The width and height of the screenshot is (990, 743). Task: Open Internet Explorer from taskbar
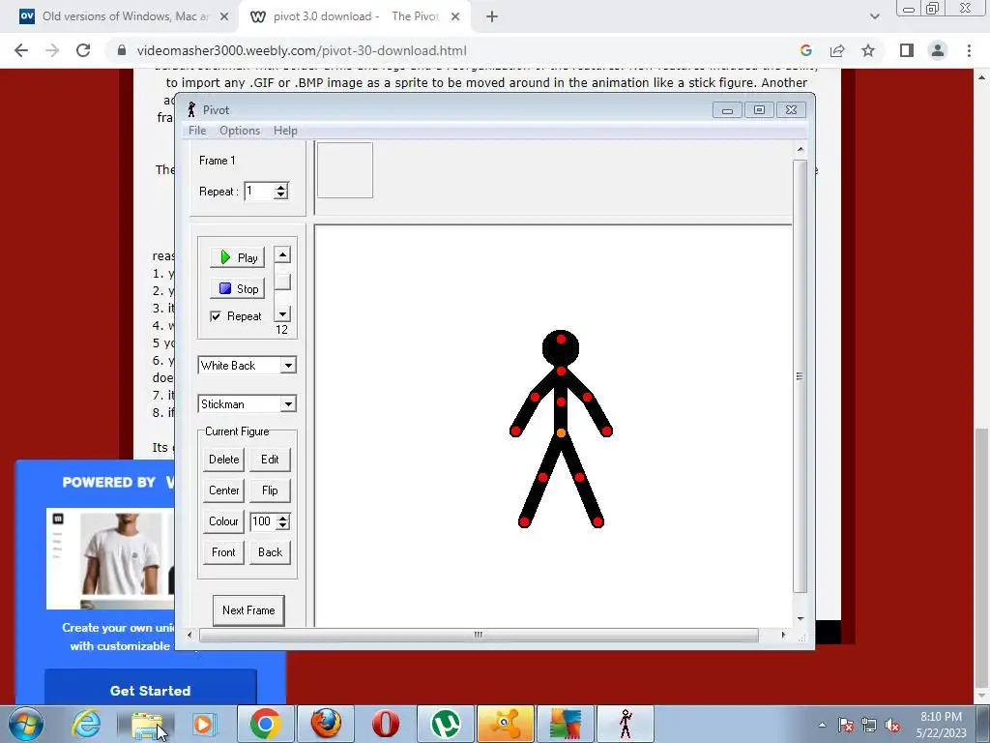click(x=86, y=724)
